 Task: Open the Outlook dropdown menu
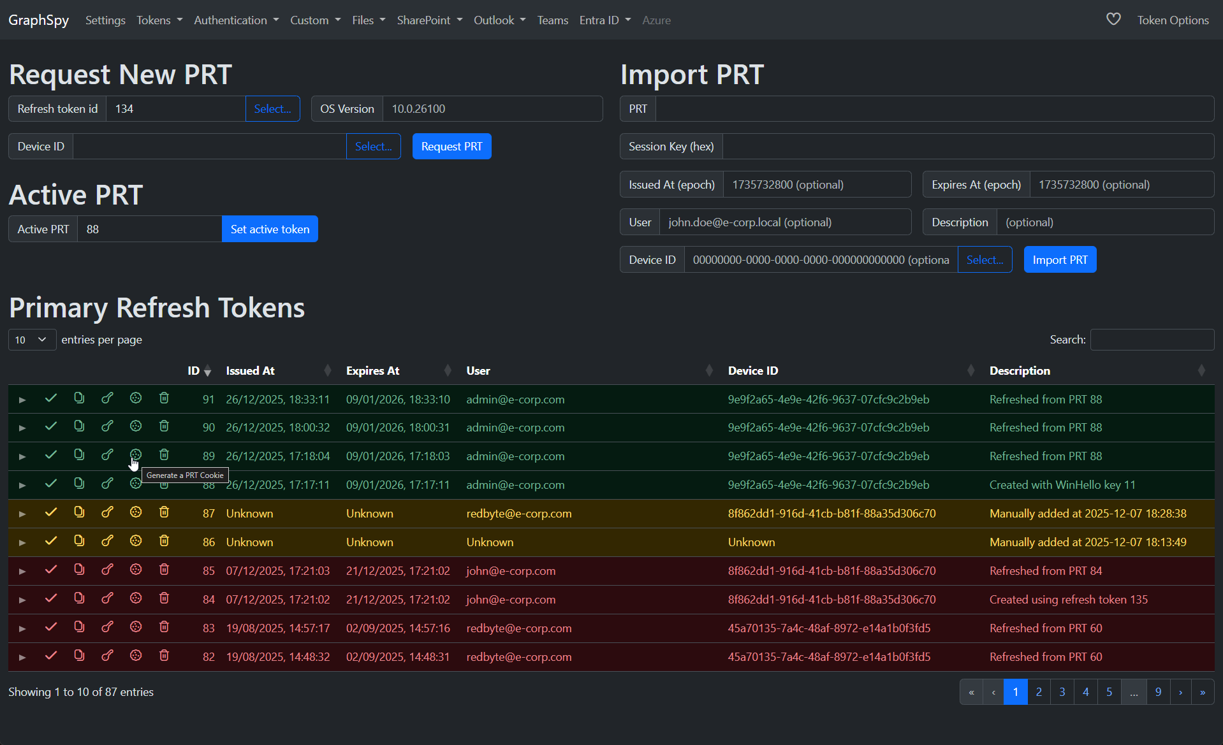pos(500,20)
